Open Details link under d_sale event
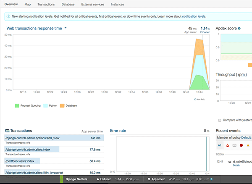The image size is (252, 184). 236,166
